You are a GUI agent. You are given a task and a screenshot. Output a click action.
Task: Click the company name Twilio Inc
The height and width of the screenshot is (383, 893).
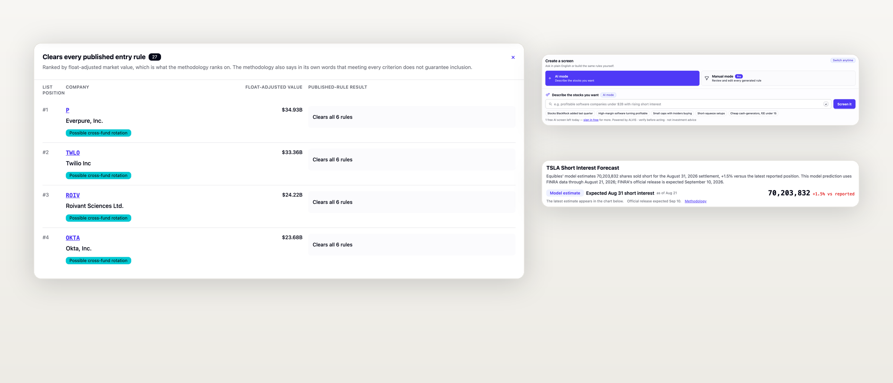point(78,163)
